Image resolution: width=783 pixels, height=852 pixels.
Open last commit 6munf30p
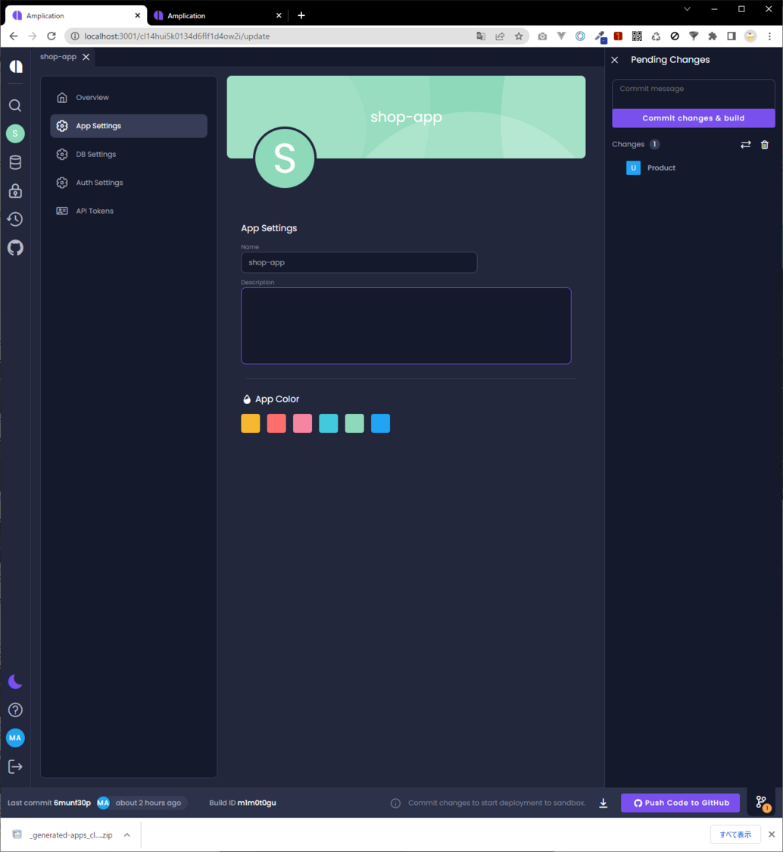(72, 803)
